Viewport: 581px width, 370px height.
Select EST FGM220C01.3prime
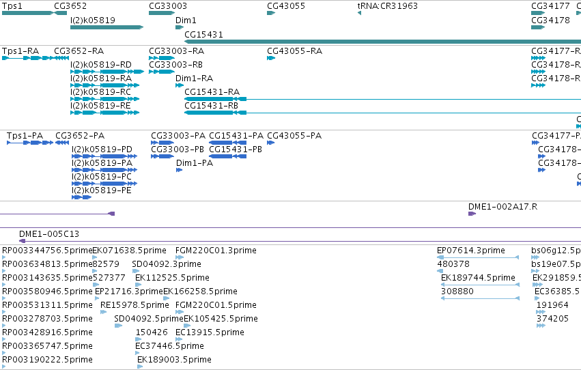pos(216,251)
